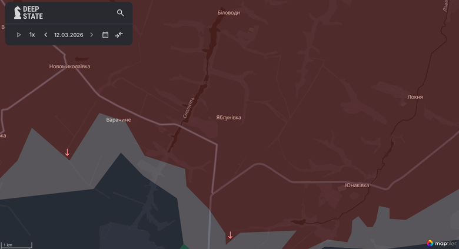The width and height of the screenshot is (459, 249).
Task: Open the calendar date picker
Action: (105, 35)
